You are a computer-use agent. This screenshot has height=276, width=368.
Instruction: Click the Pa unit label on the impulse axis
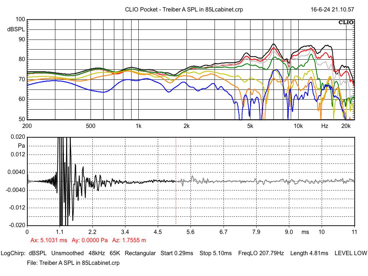coord(21,146)
